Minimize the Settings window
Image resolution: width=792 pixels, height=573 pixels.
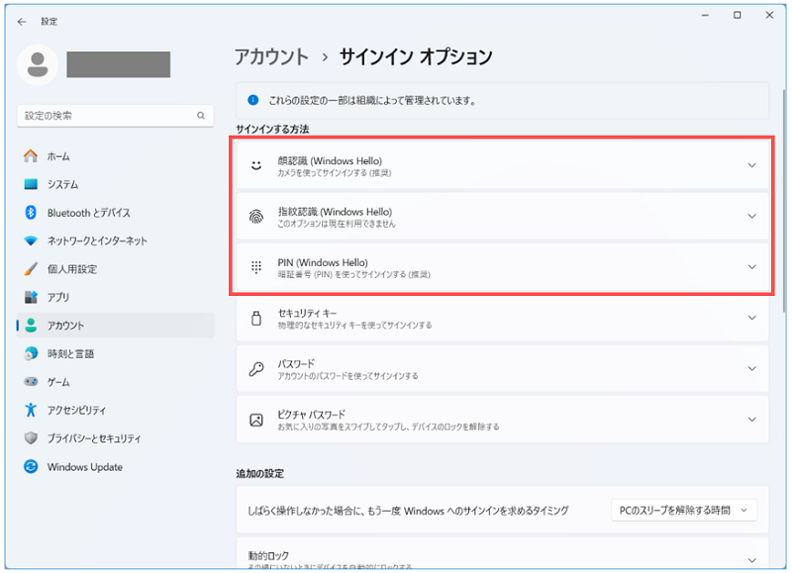[x=705, y=15]
